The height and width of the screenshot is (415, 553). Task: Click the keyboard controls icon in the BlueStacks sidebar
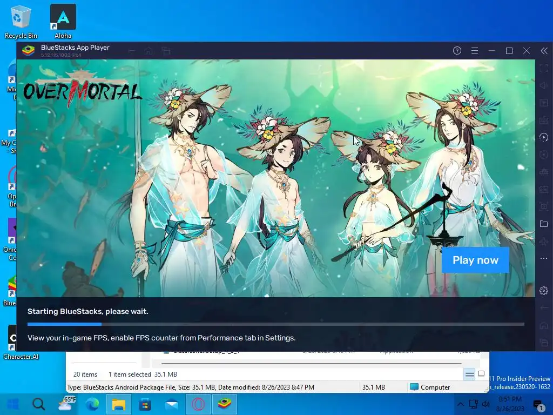point(544,120)
